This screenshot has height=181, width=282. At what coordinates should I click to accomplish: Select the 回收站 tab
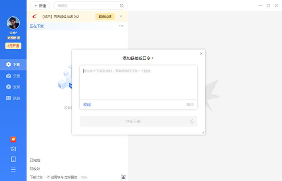(35, 169)
